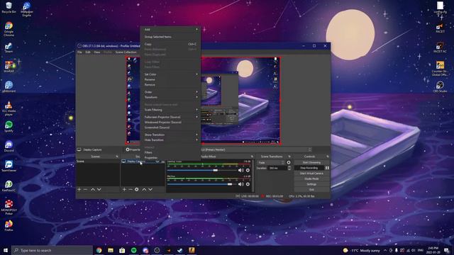The width and height of the screenshot is (454, 255).
Task: Select Remove in the context menu
Action: [x=170, y=85]
